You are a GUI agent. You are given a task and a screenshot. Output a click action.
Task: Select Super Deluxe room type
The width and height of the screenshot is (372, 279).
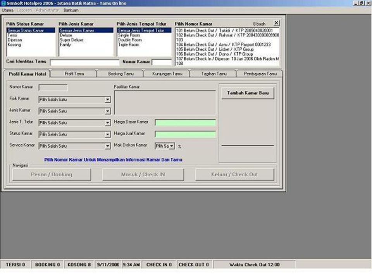[x=86, y=40]
